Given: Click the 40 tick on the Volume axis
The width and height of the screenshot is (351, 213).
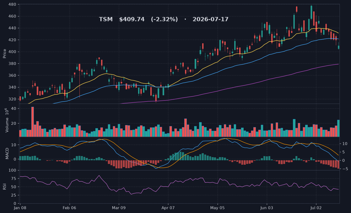Looking at the screenshot, I should (x=14, y=108).
